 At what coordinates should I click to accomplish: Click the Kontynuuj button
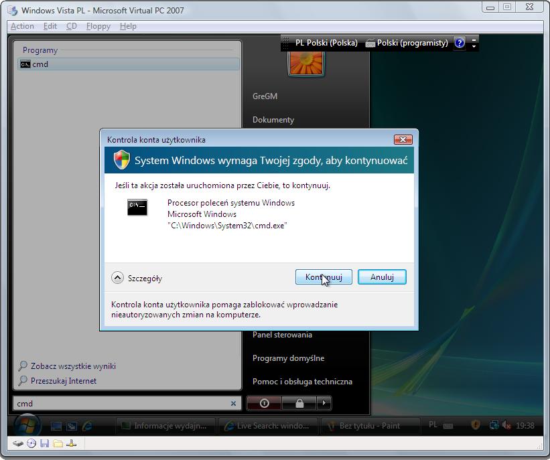click(x=324, y=277)
